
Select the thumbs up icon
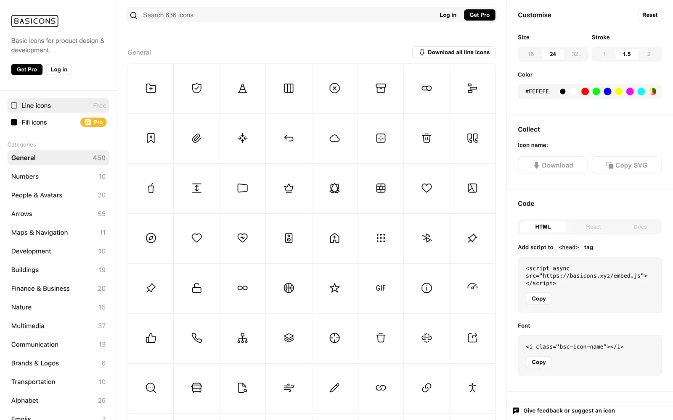click(151, 338)
